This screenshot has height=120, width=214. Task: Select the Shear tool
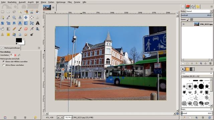pyautogui.click(x=14, y=23)
